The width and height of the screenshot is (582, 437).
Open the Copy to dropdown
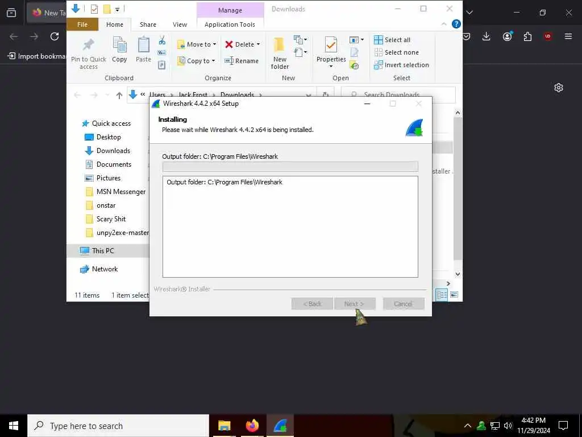pos(196,60)
